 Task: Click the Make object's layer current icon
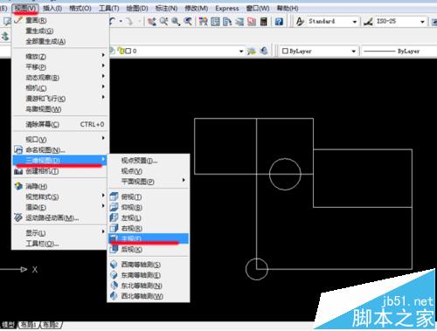[x=251, y=51]
